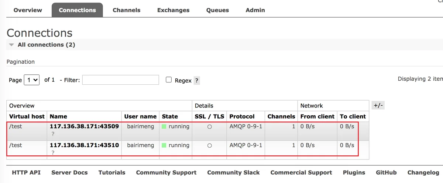Viewport: 443px width, 183px height.
Task: Open the Page number dropdown
Action: [x=32, y=80]
